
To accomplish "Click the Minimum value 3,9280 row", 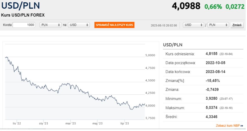I will pyautogui.click(x=203, y=99).
